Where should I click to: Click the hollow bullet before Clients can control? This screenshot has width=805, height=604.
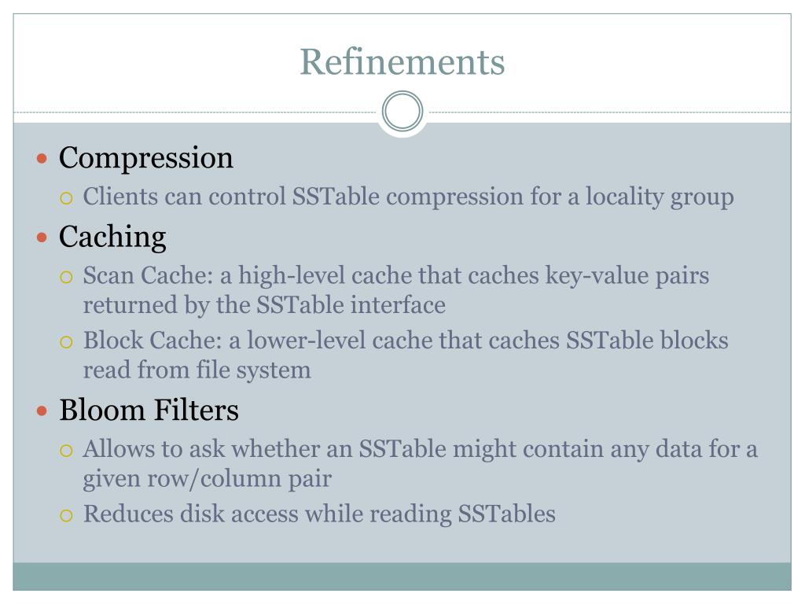66,198
